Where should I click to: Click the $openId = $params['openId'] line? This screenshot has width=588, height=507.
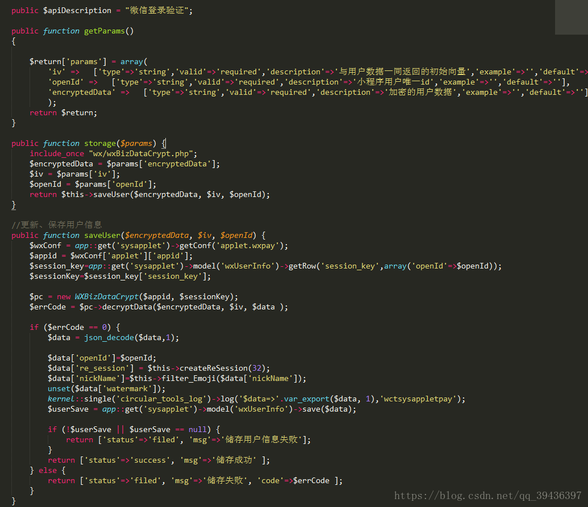[x=93, y=185]
